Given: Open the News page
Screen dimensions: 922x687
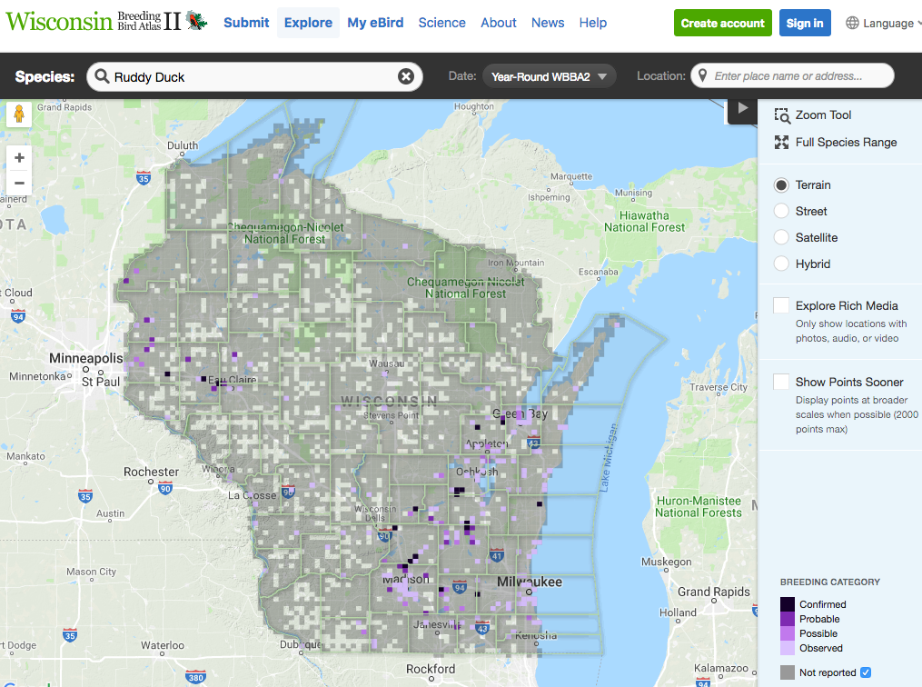Looking at the screenshot, I should tap(548, 23).
